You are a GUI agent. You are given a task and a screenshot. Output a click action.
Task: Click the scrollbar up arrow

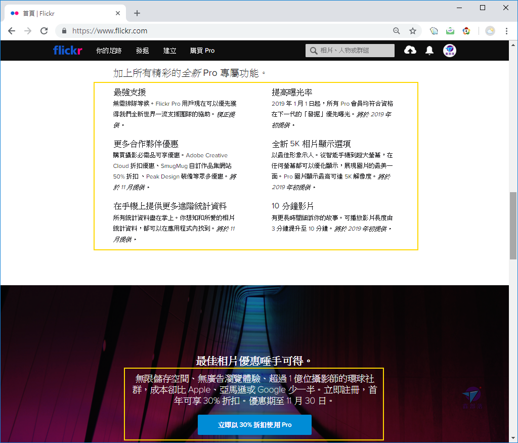tap(513, 45)
